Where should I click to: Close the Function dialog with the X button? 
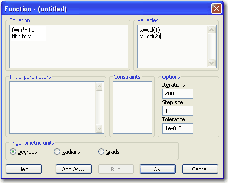[x=216, y=8]
